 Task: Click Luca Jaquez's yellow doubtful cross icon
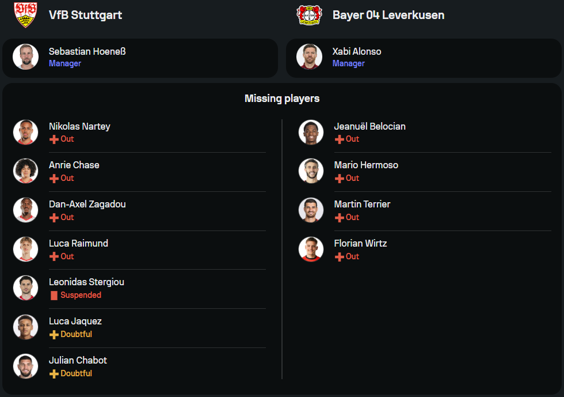[54, 335]
